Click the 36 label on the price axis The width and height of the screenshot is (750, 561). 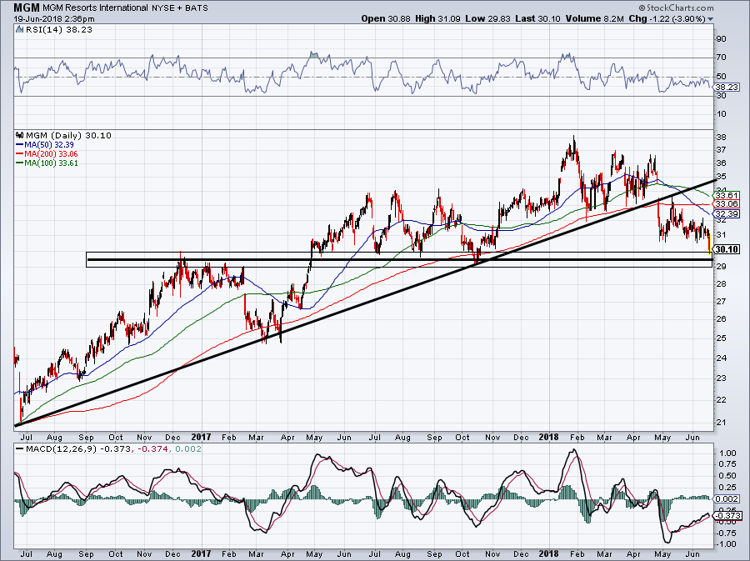click(721, 163)
